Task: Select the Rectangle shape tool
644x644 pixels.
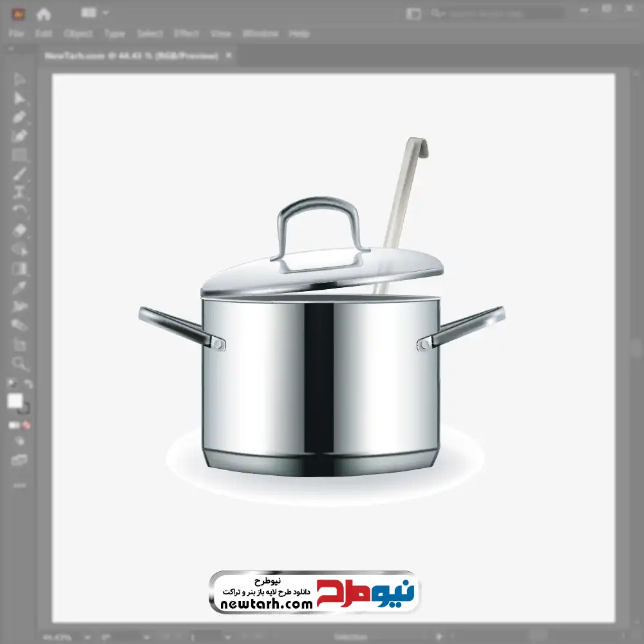Action: point(19,155)
